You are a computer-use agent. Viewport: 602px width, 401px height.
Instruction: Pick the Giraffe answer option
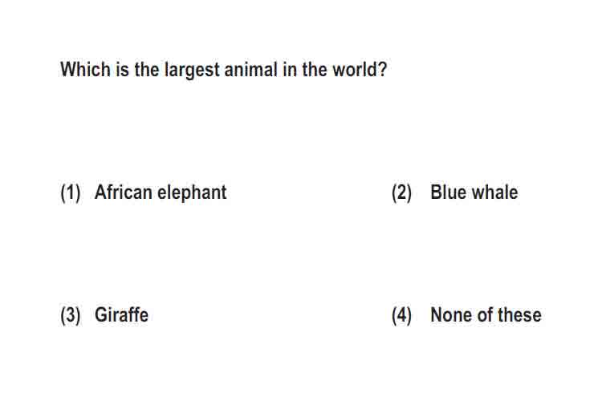pyautogui.click(x=121, y=315)
